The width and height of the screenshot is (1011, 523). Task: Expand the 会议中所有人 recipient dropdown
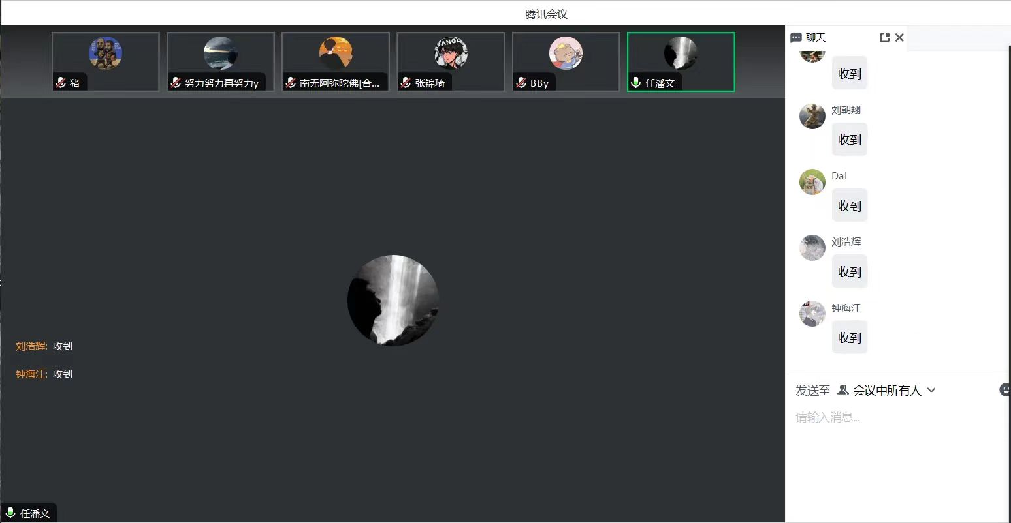886,390
